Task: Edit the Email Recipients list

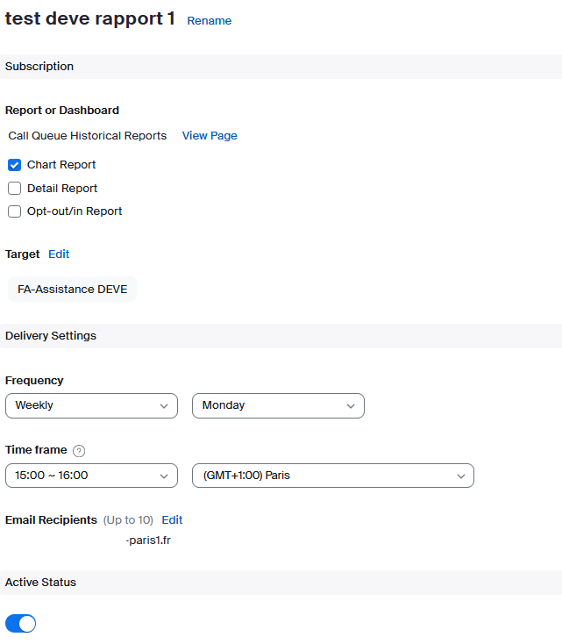Action: [x=172, y=520]
